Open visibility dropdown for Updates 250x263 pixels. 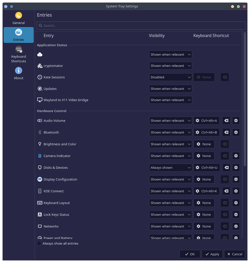click(170, 89)
